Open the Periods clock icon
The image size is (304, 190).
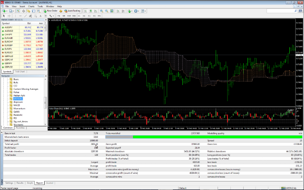(136, 11)
